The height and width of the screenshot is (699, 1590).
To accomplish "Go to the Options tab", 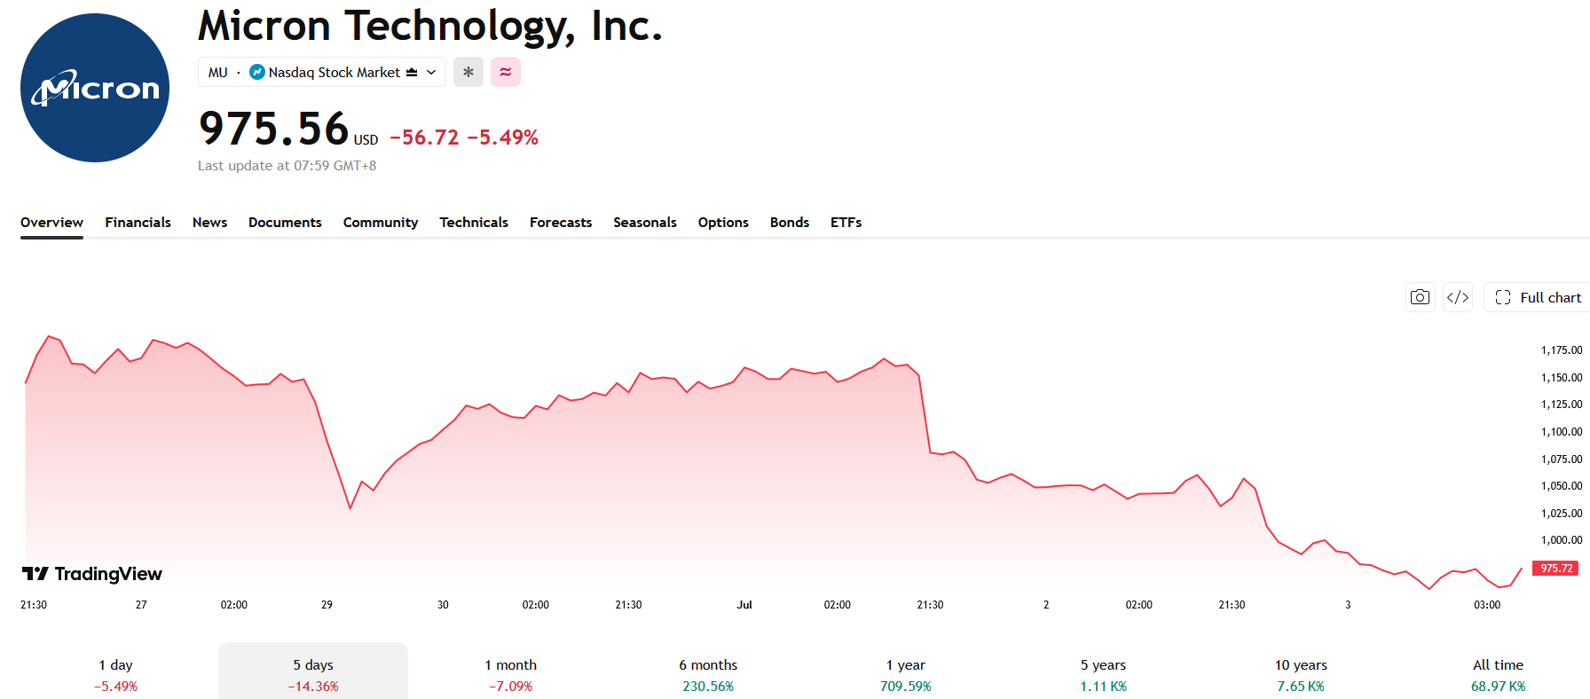I will pyautogui.click(x=723, y=222).
